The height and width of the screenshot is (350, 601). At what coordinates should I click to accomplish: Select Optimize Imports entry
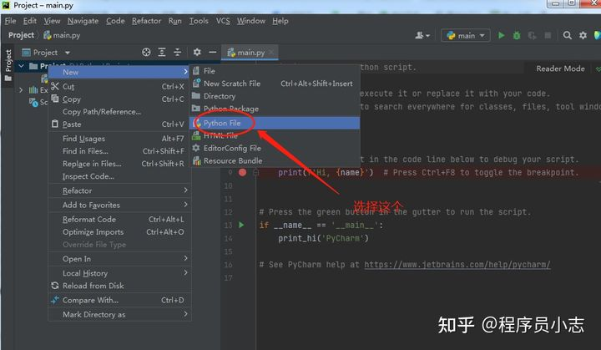tap(119, 232)
